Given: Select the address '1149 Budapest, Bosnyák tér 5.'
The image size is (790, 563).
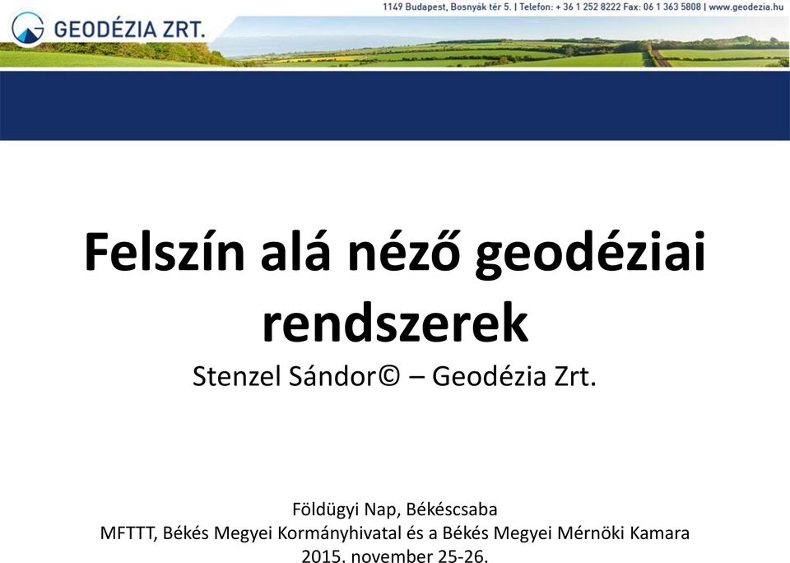Looking at the screenshot, I should [x=447, y=7].
